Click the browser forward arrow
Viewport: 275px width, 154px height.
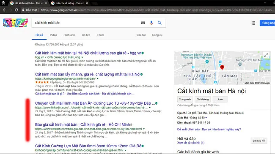(x=11, y=10)
